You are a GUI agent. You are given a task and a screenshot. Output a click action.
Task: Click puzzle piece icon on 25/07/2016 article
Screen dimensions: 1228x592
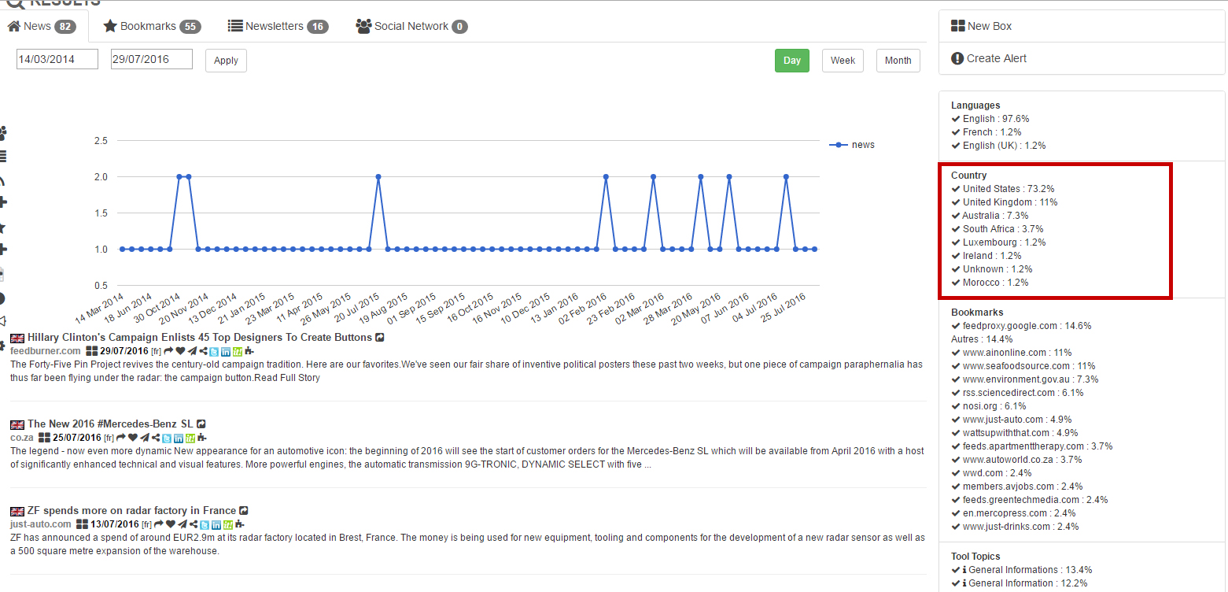coord(201,438)
